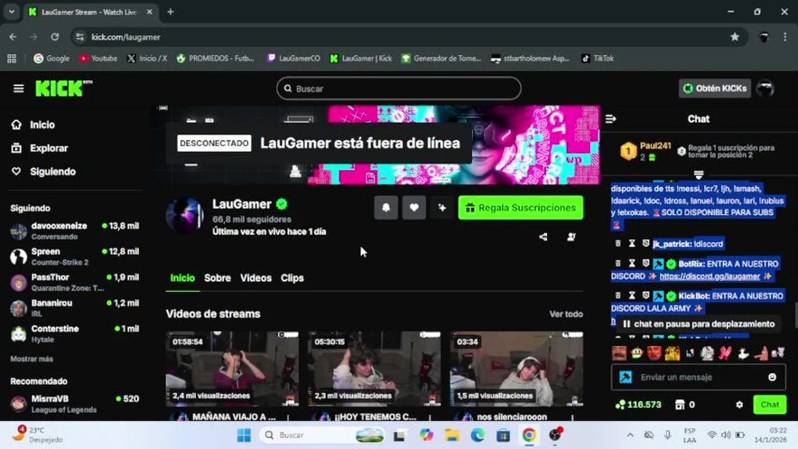Reload the browser page
This screenshot has width=798, height=449.
point(55,37)
